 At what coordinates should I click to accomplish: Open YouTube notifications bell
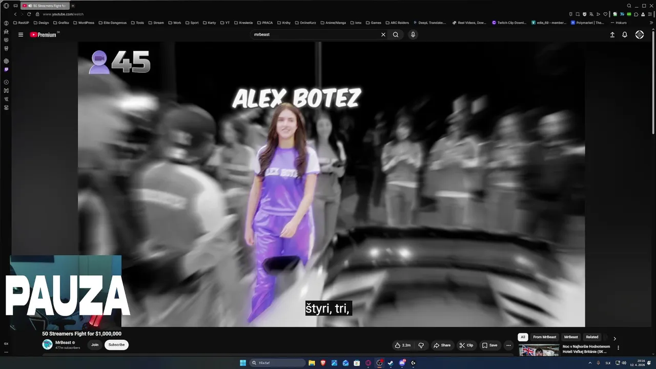(625, 35)
